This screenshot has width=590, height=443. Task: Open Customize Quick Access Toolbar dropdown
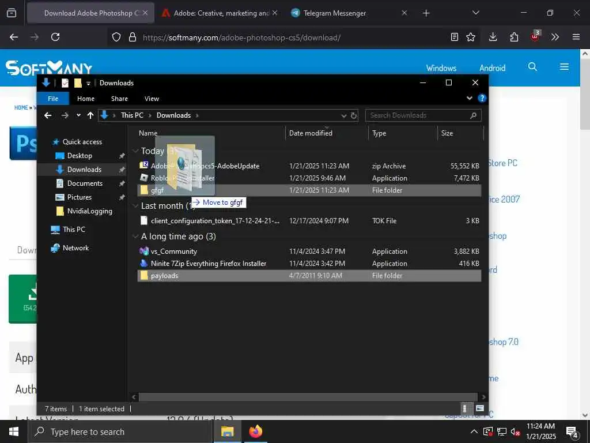[88, 83]
